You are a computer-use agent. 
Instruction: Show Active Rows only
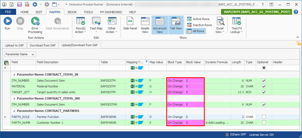pos(198,19)
